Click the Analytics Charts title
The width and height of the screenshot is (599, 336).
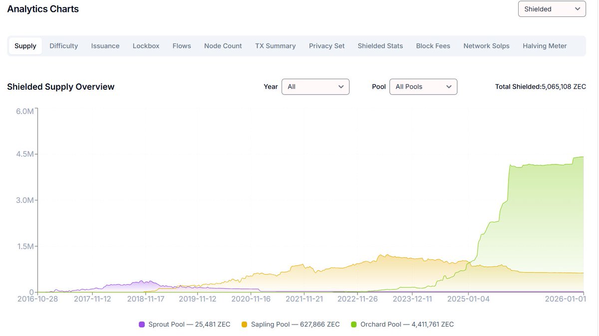(43, 9)
